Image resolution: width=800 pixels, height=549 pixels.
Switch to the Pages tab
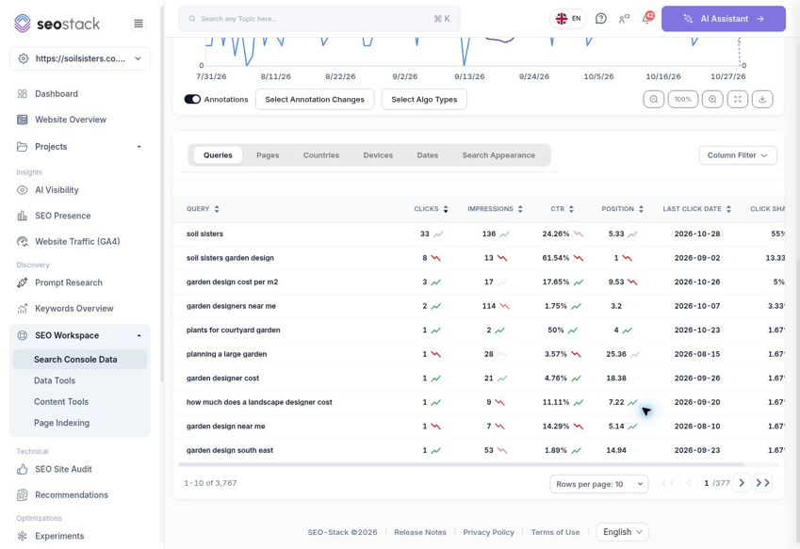click(268, 155)
